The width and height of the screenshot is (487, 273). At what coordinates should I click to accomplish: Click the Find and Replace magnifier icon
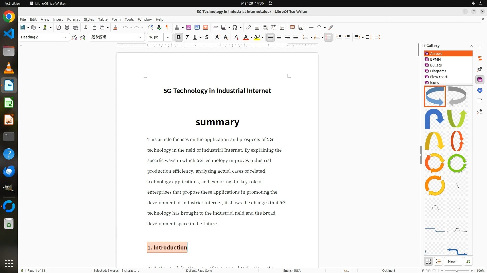coord(150,27)
